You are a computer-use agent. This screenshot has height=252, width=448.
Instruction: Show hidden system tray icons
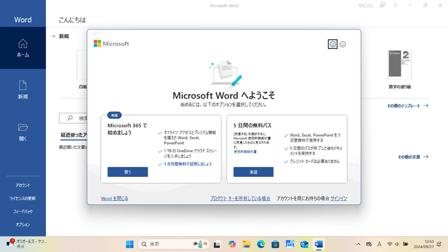coord(358,244)
